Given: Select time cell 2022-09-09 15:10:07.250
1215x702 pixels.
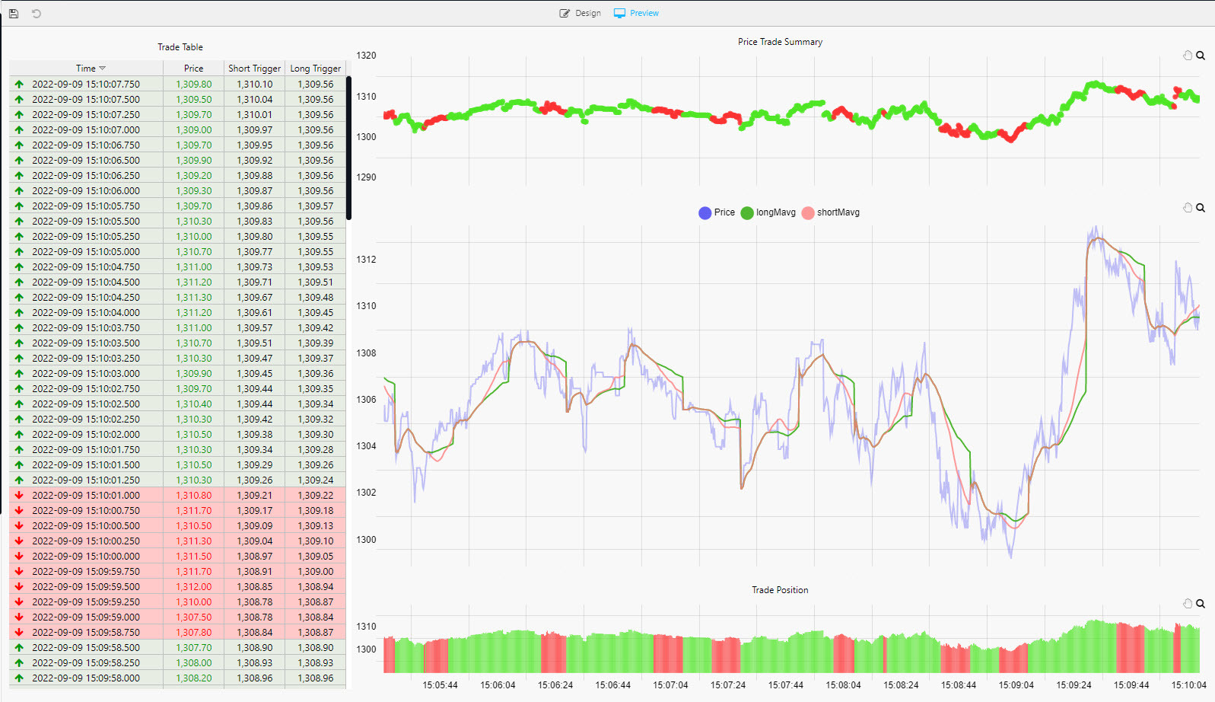Looking at the screenshot, I should [86, 115].
